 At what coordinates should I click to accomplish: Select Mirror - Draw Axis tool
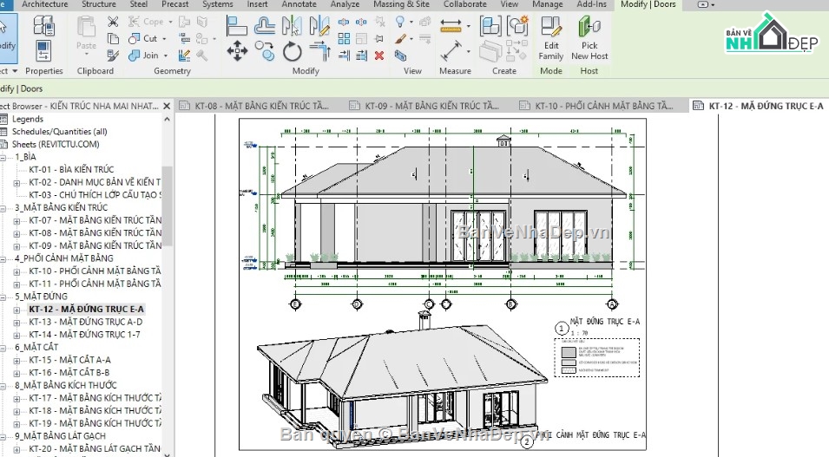click(x=319, y=25)
